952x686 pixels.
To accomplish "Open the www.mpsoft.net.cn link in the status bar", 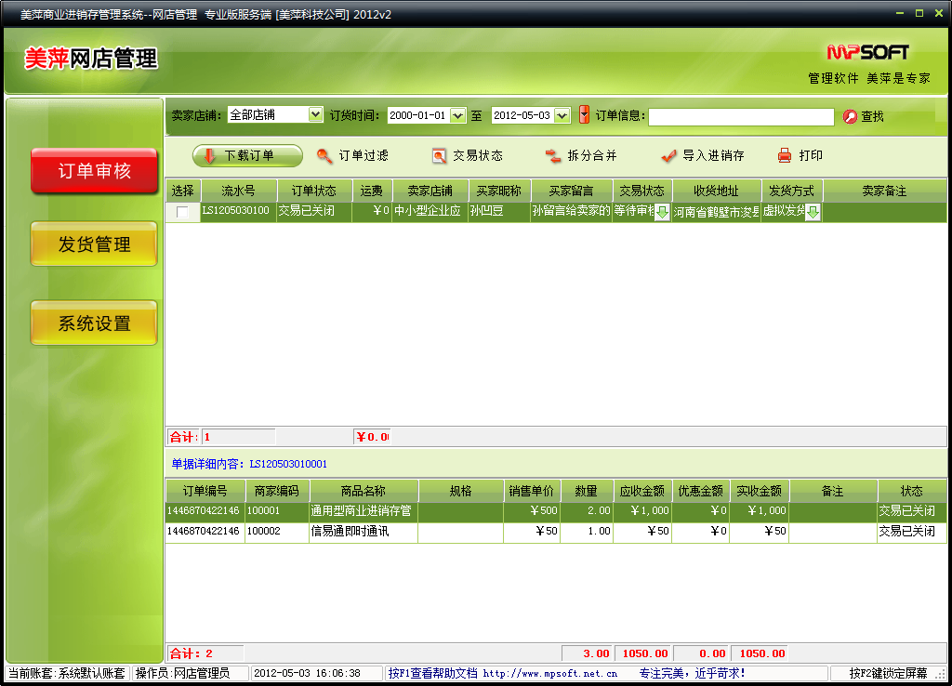I will 550,673.
